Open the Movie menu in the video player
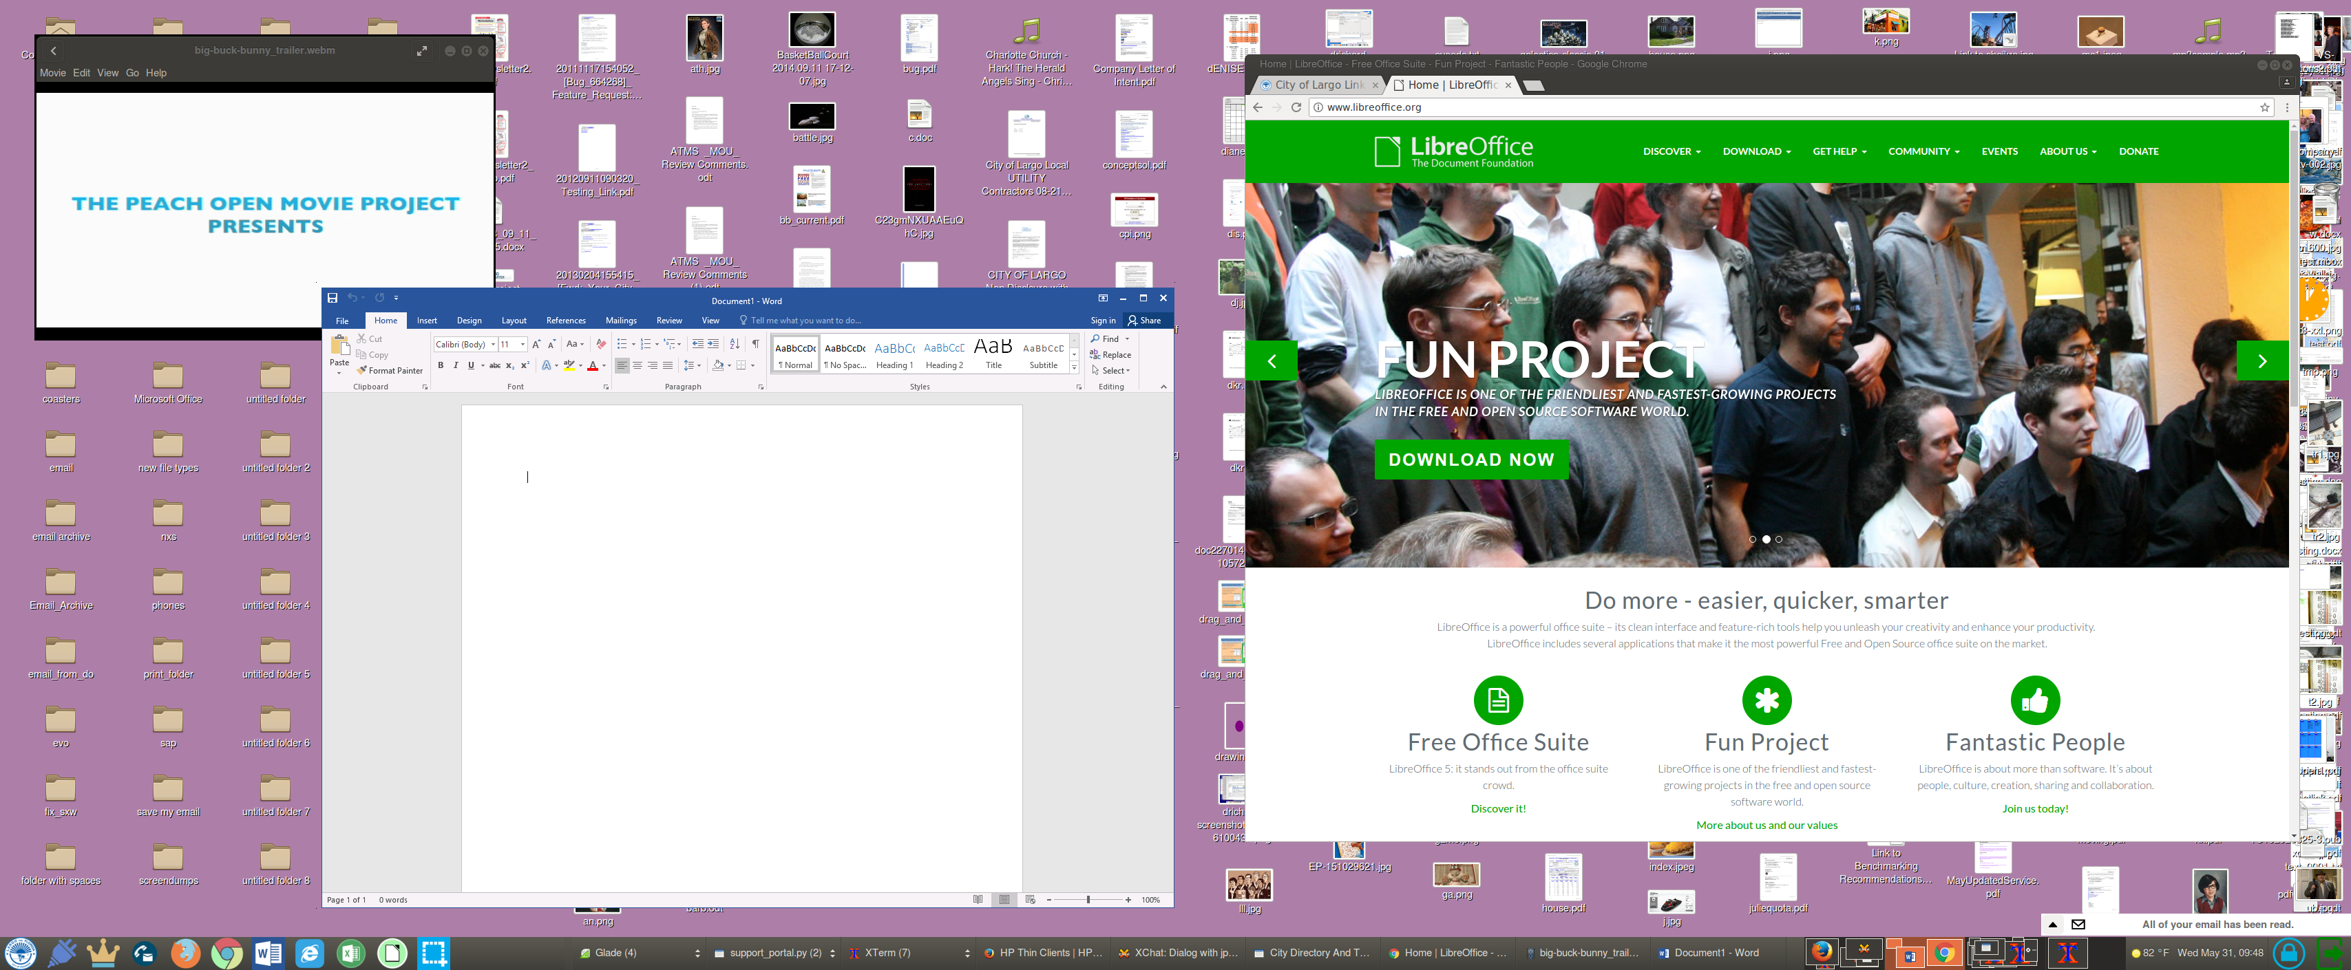The image size is (2351, 970). (x=52, y=73)
